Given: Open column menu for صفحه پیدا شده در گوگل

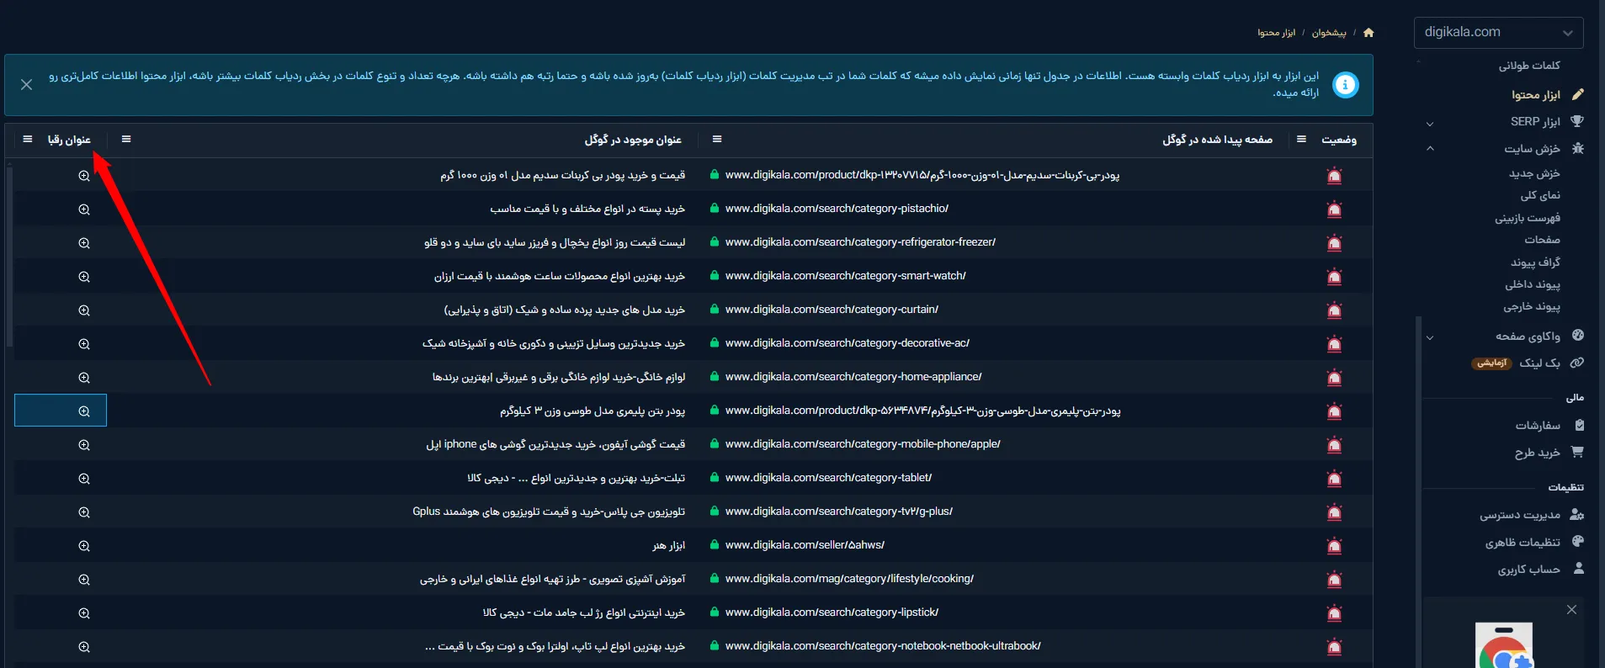Looking at the screenshot, I should point(717,140).
